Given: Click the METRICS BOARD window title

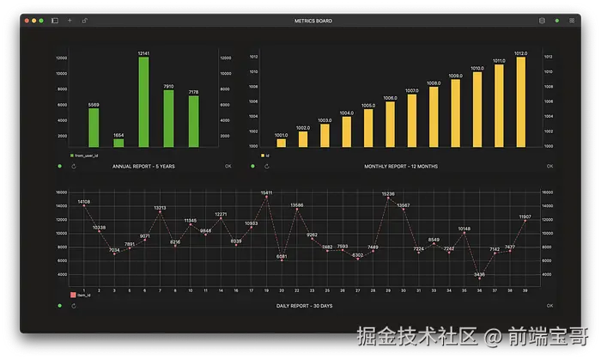Looking at the screenshot, I should tap(313, 21).
